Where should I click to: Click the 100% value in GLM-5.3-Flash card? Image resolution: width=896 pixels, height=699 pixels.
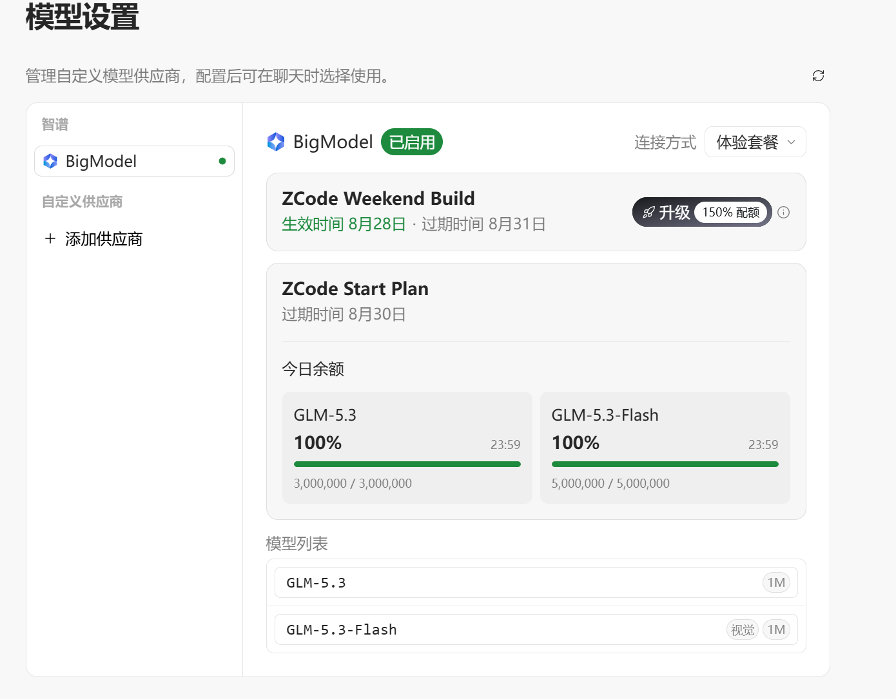point(576,443)
